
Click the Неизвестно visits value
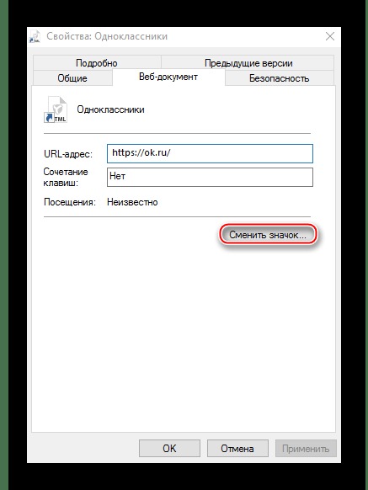click(132, 202)
